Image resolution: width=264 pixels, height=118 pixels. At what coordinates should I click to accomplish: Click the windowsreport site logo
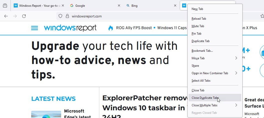pyautogui.click(x=70, y=28)
